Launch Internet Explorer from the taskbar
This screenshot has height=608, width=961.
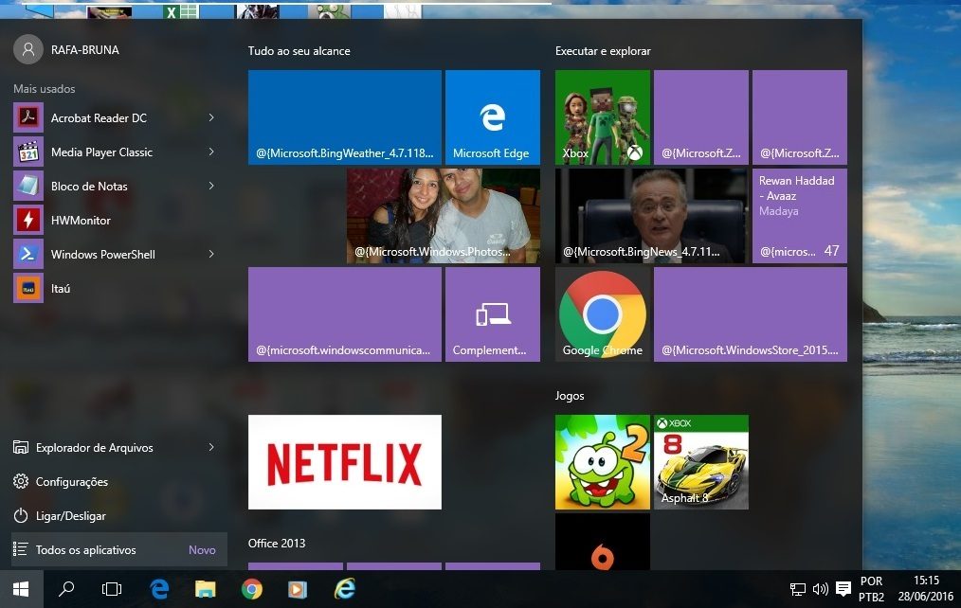(x=344, y=589)
